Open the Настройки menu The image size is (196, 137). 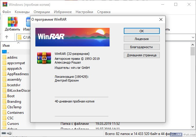[84, 12]
